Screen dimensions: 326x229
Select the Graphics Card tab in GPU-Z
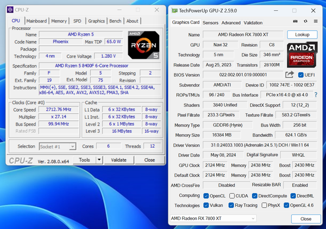[186, 22]
